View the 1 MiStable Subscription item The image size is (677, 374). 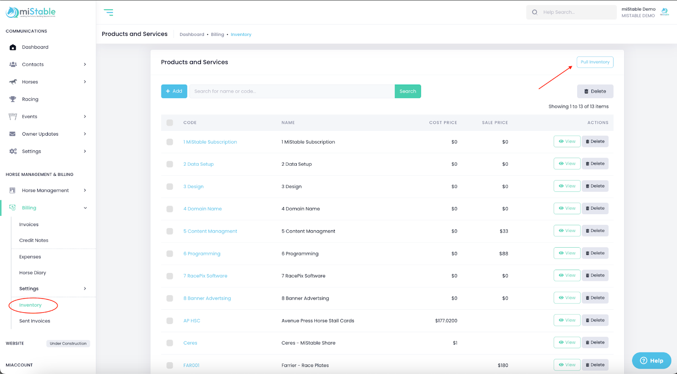coord(567,142)
